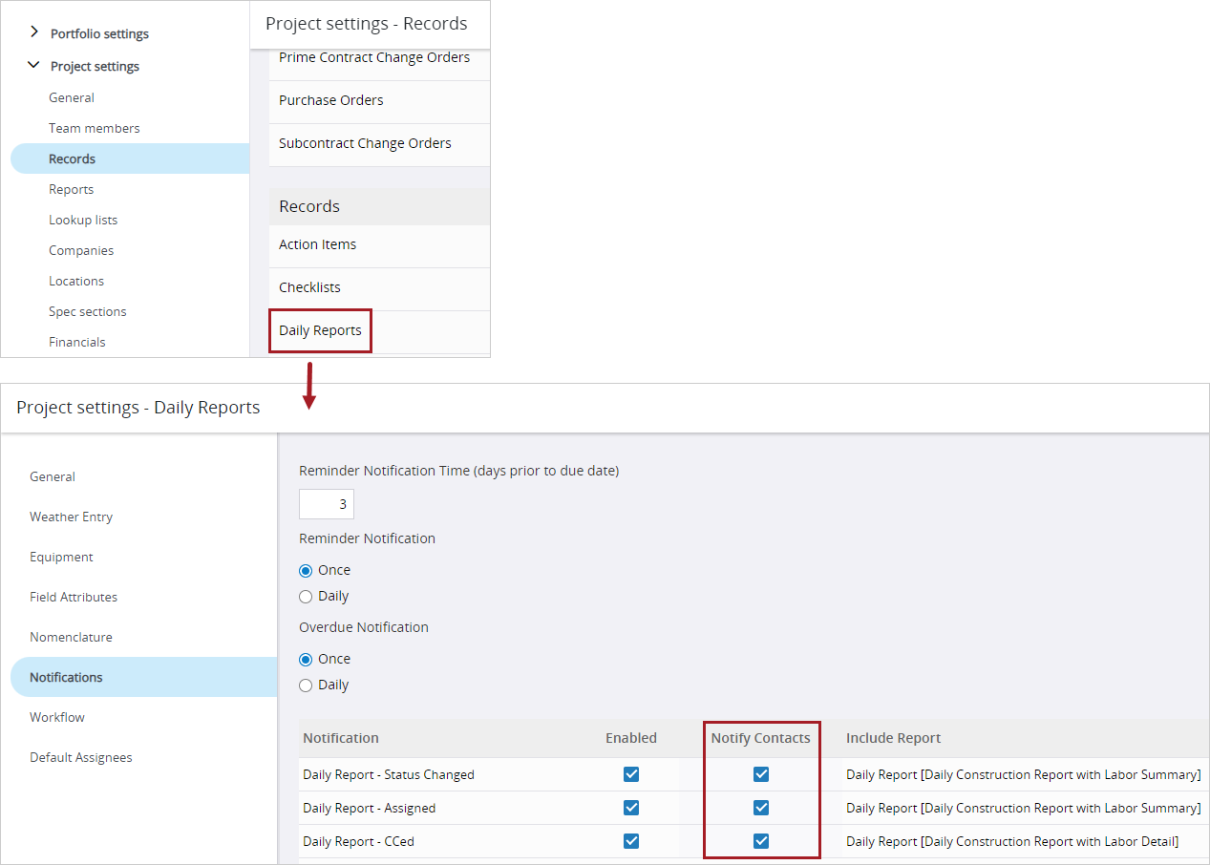The image size is (1210, 865).
Task: Click the Include Report column header
Action: pos(894,738)
